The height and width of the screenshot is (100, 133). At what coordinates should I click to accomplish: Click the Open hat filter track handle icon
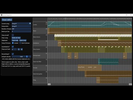click(x=46, y=59)
